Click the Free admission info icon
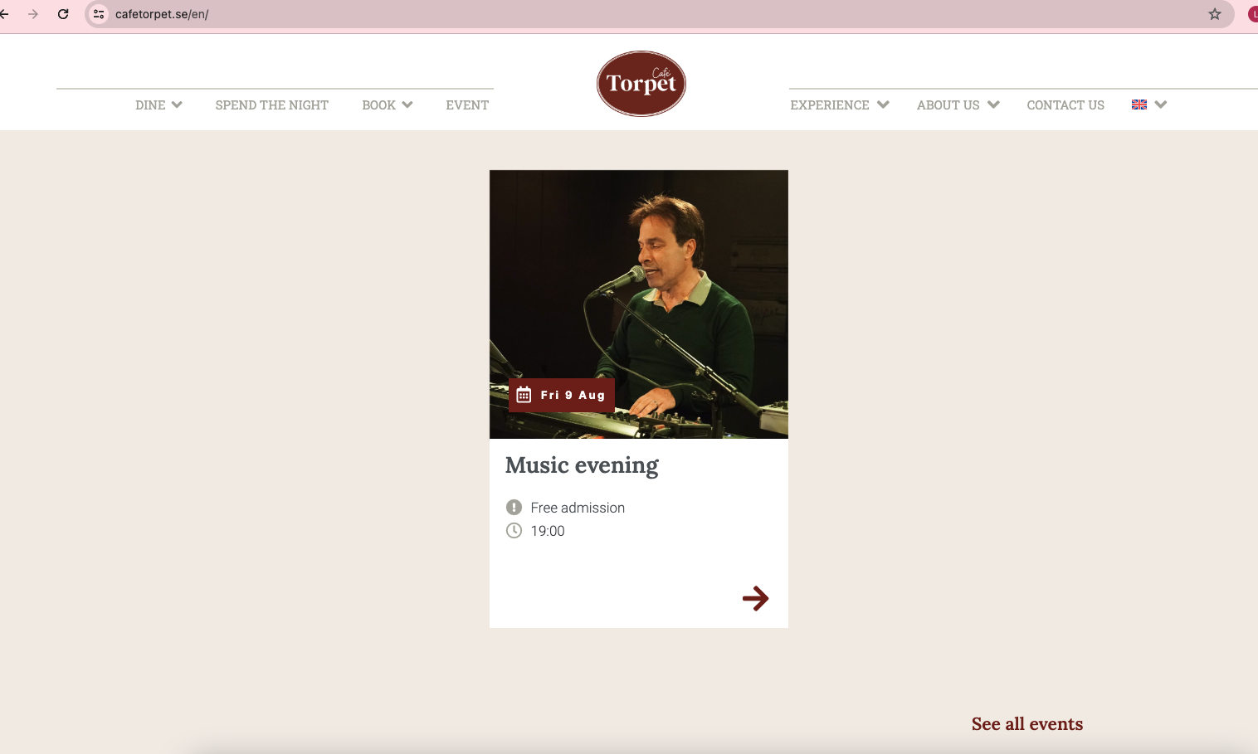 [514, 507]
